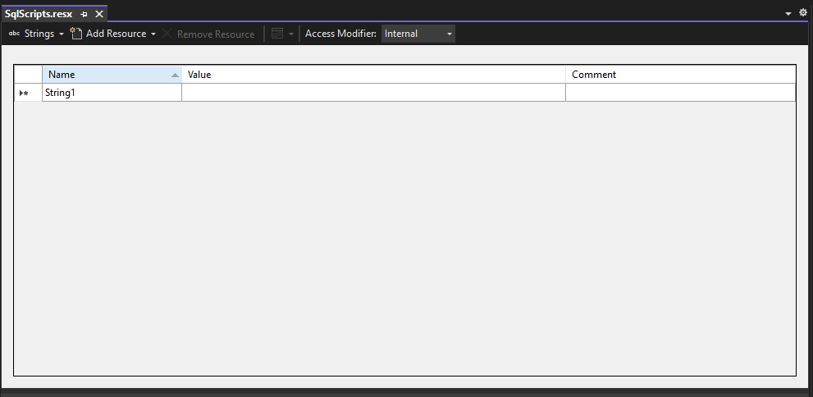Click the Name column sort arrow
This screenshot has height=397, width=813.
coord(176,75)
